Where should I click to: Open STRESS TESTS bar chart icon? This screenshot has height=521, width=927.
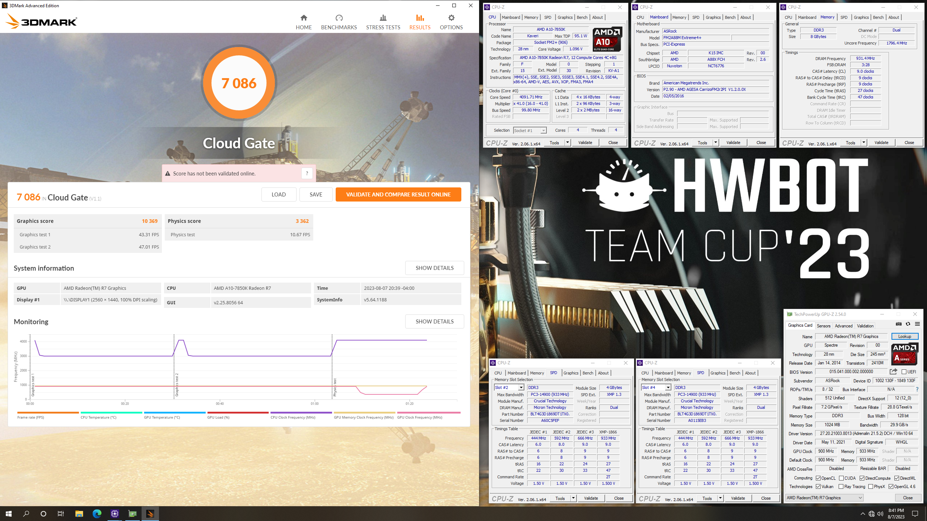tap(383, 18)
